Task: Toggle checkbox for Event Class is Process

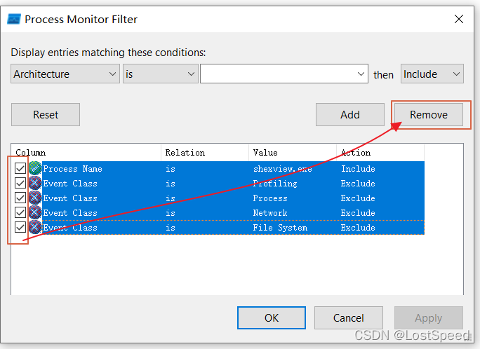Action: coord(20,198)
